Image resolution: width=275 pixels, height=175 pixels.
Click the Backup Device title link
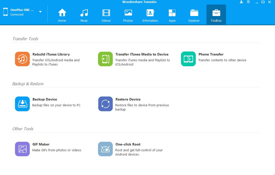click(x=45, y=99)
